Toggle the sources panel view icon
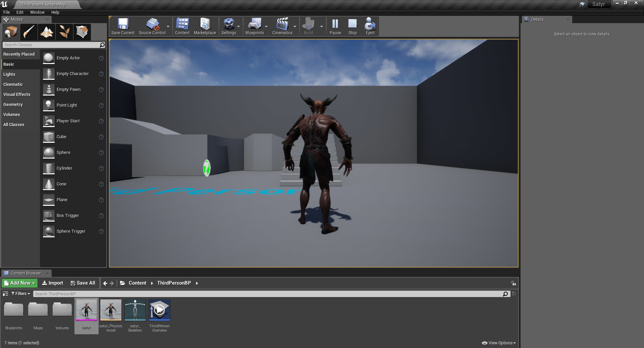The width and height of the screenshot is (644, 348). pos(5,294)
